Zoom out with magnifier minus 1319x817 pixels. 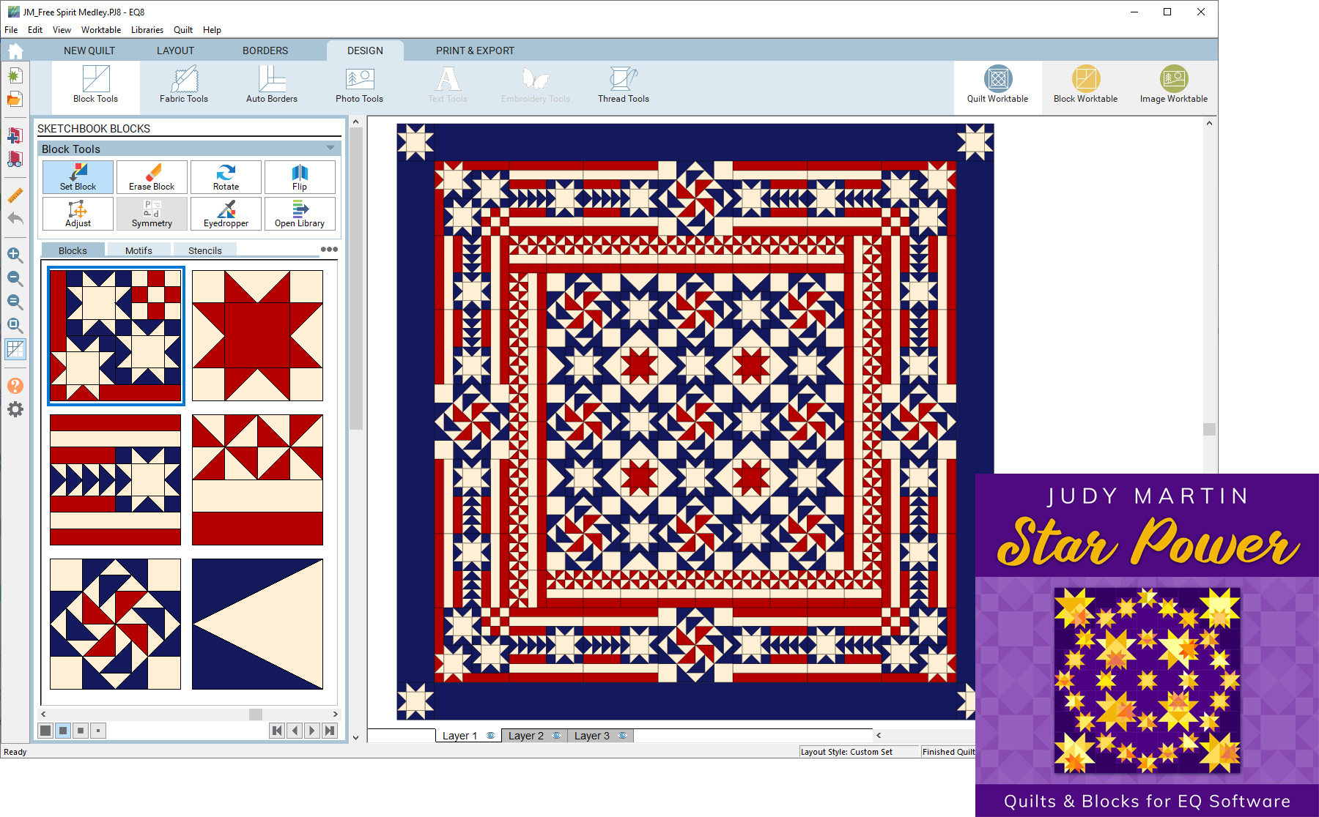(15, 278)
